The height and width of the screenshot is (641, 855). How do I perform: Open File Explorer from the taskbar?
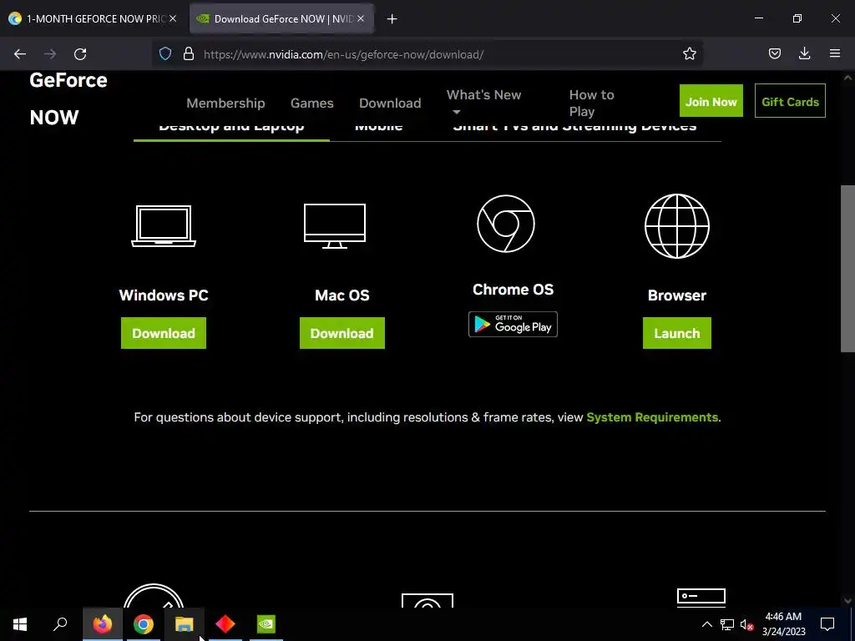coord(184,624)
